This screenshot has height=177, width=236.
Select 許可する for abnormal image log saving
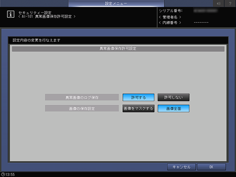[138, 97]
